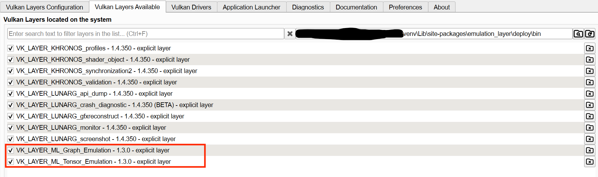The image size is (598, 177).
Task: Uncheck VK_LAYER_LUNARG_screenshot layer
Action: pos(11,139)
